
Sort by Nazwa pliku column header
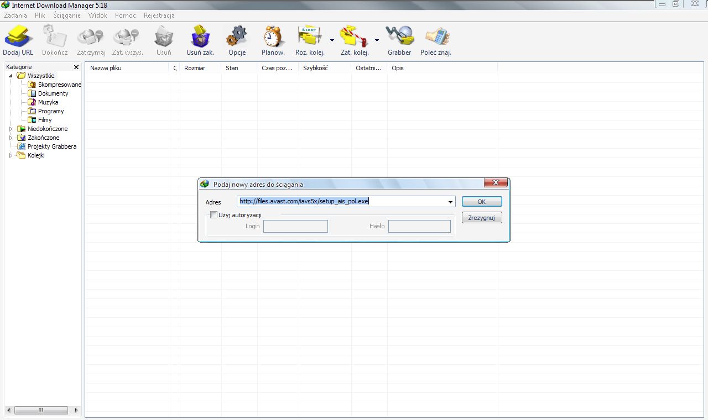coord(128,68)
